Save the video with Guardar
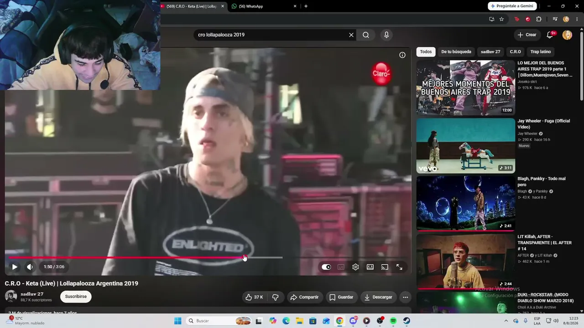The width and height of the screenshot is (584, 328). click(341, 297)
